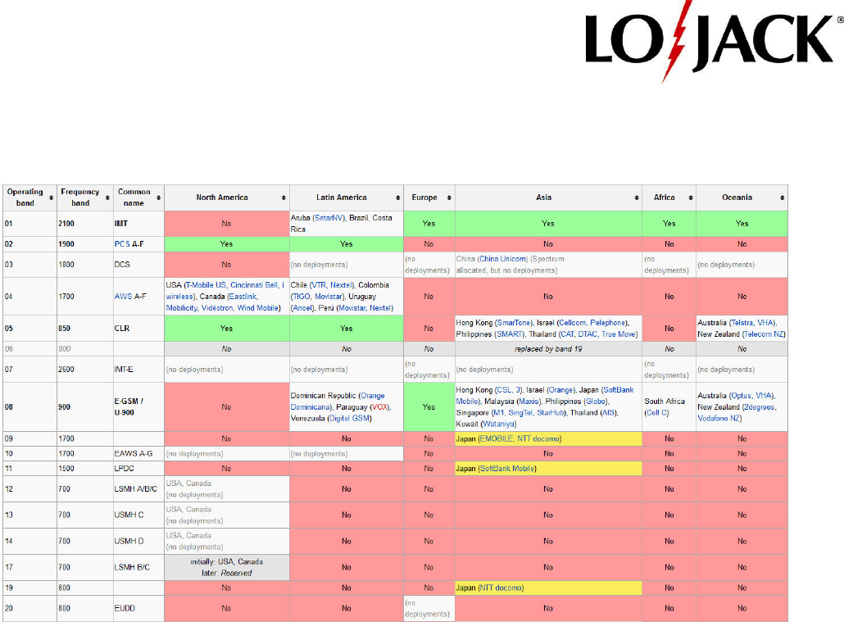The width and height of the screenshot is (844, 622).
Task: Sort Asia column arrows
Action: click(x=636, y=197)
